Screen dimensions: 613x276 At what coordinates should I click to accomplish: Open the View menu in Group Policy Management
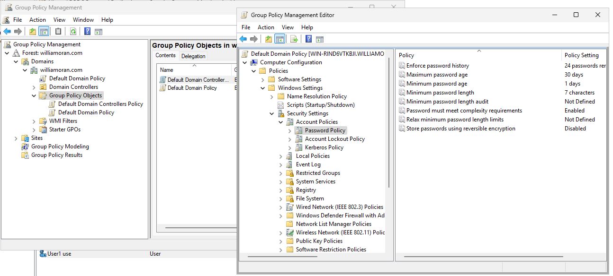[59, 19]
